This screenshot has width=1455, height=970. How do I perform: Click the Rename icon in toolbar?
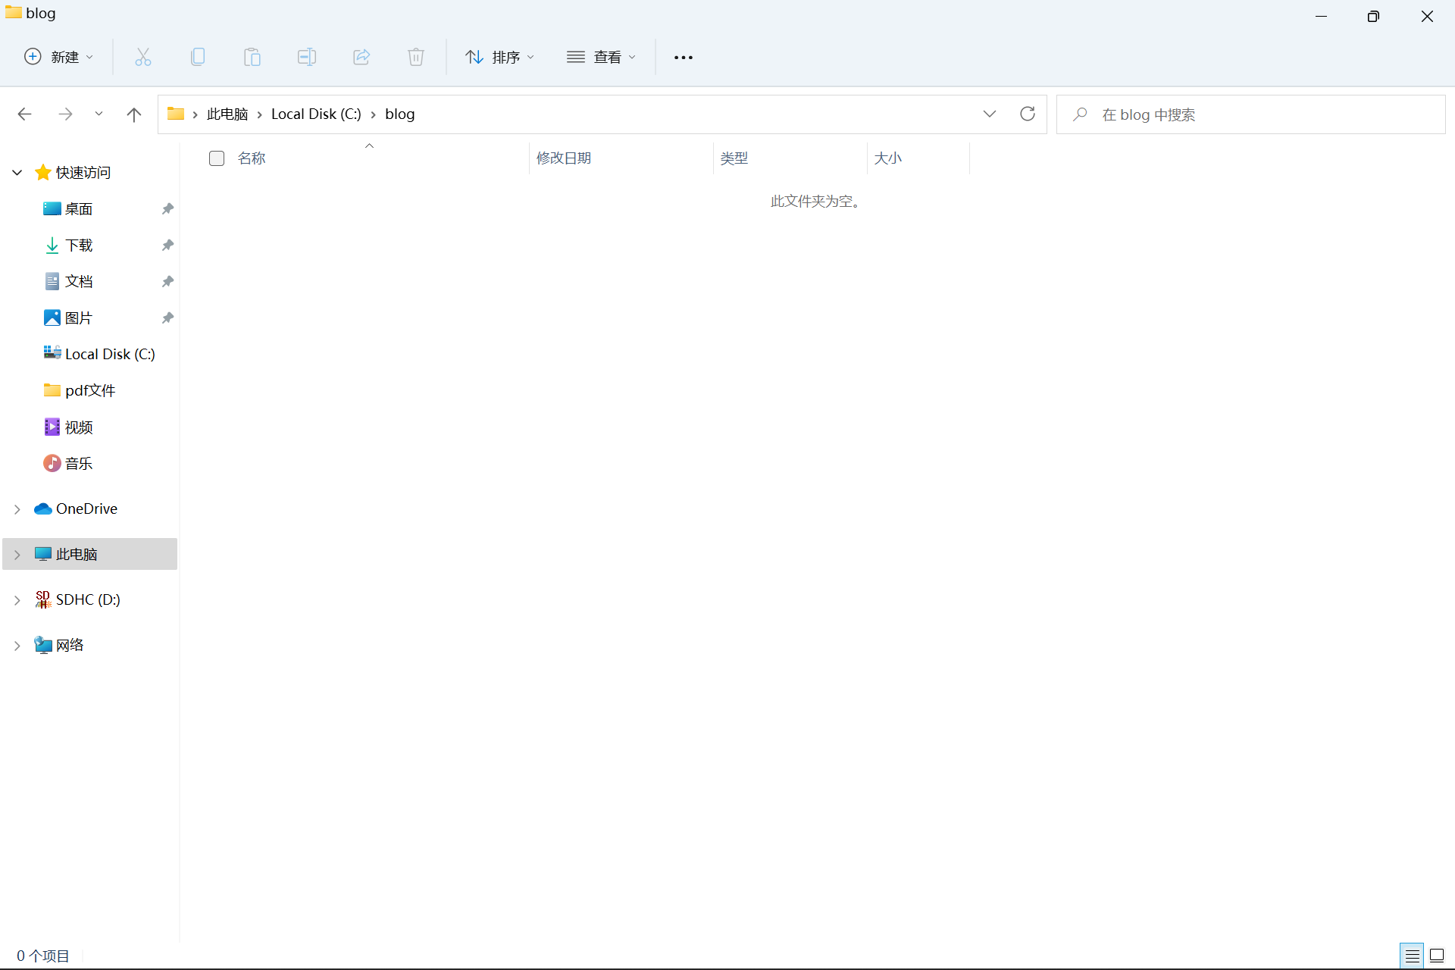tap(307, 57)
